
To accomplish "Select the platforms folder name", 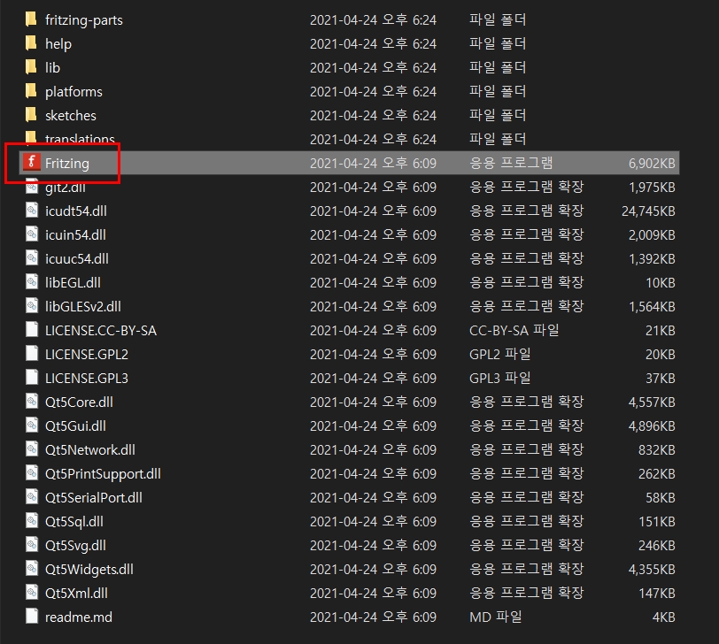I will coord(73,92).
